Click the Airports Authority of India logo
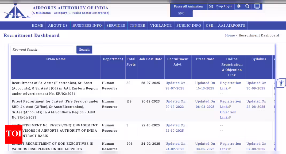 tap(17, 11)
